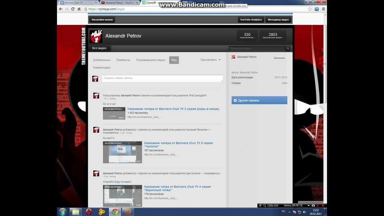Click the 2803 просмотров видео counter
Viewport: 384px width, 216px height.
point(273,36)
